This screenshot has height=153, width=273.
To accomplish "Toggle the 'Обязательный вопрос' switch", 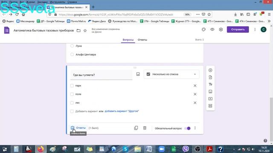I will (x=187, y=128).
